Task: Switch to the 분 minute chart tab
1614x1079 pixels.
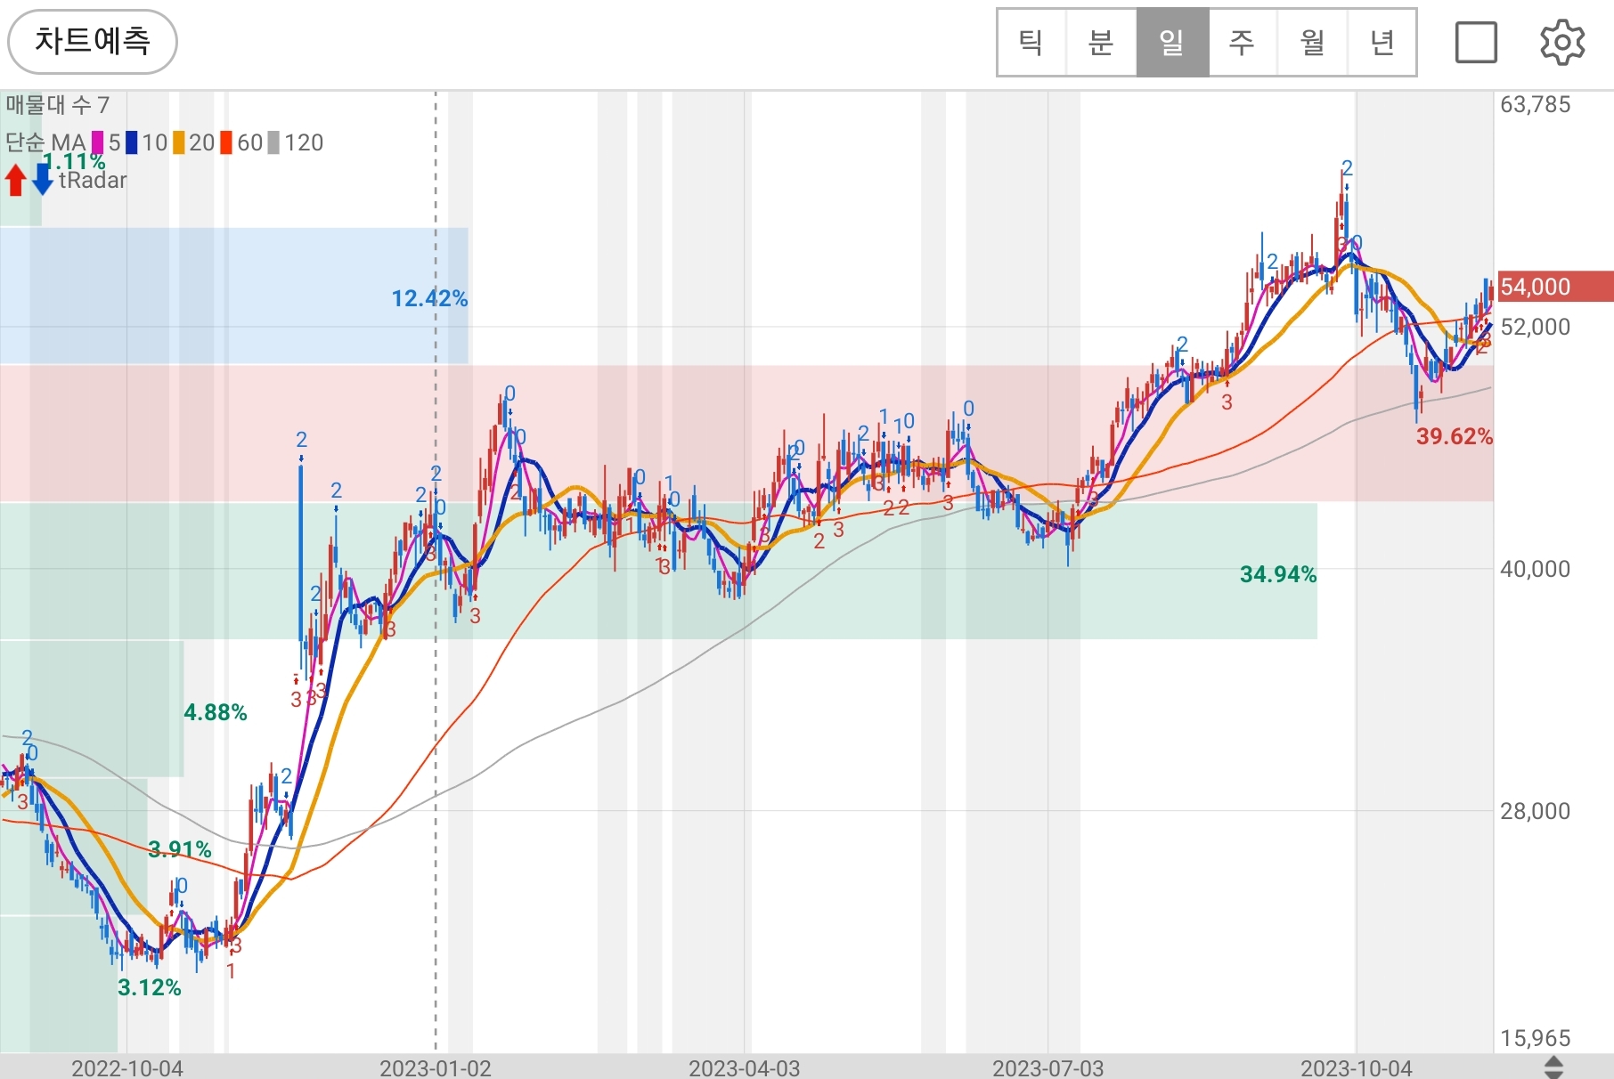Action: coord(1102,43)
